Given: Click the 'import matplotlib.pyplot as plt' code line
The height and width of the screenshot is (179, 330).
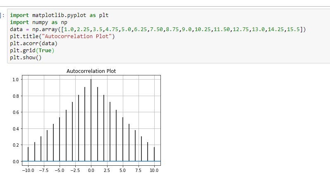Looking at the screenshot, I should (59, 15).
